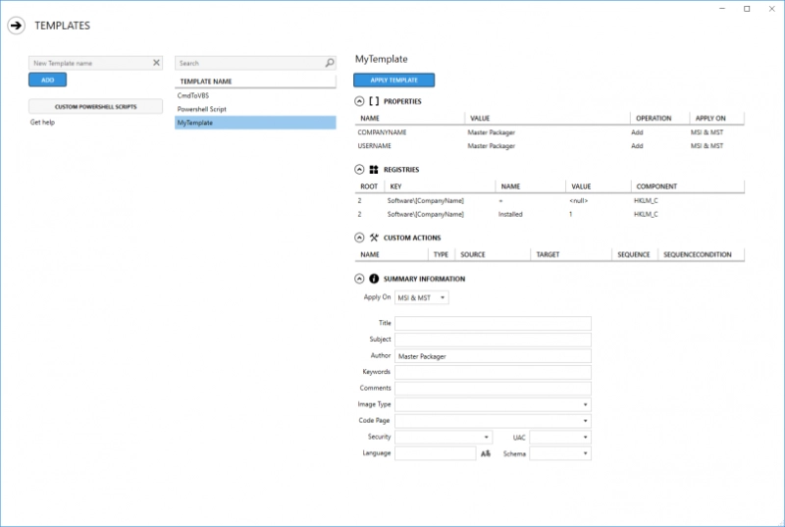This screenshot has height=527, width=785.
Task: Open Custom PowerShell Scripts
Action: click(x=95, y=106)
